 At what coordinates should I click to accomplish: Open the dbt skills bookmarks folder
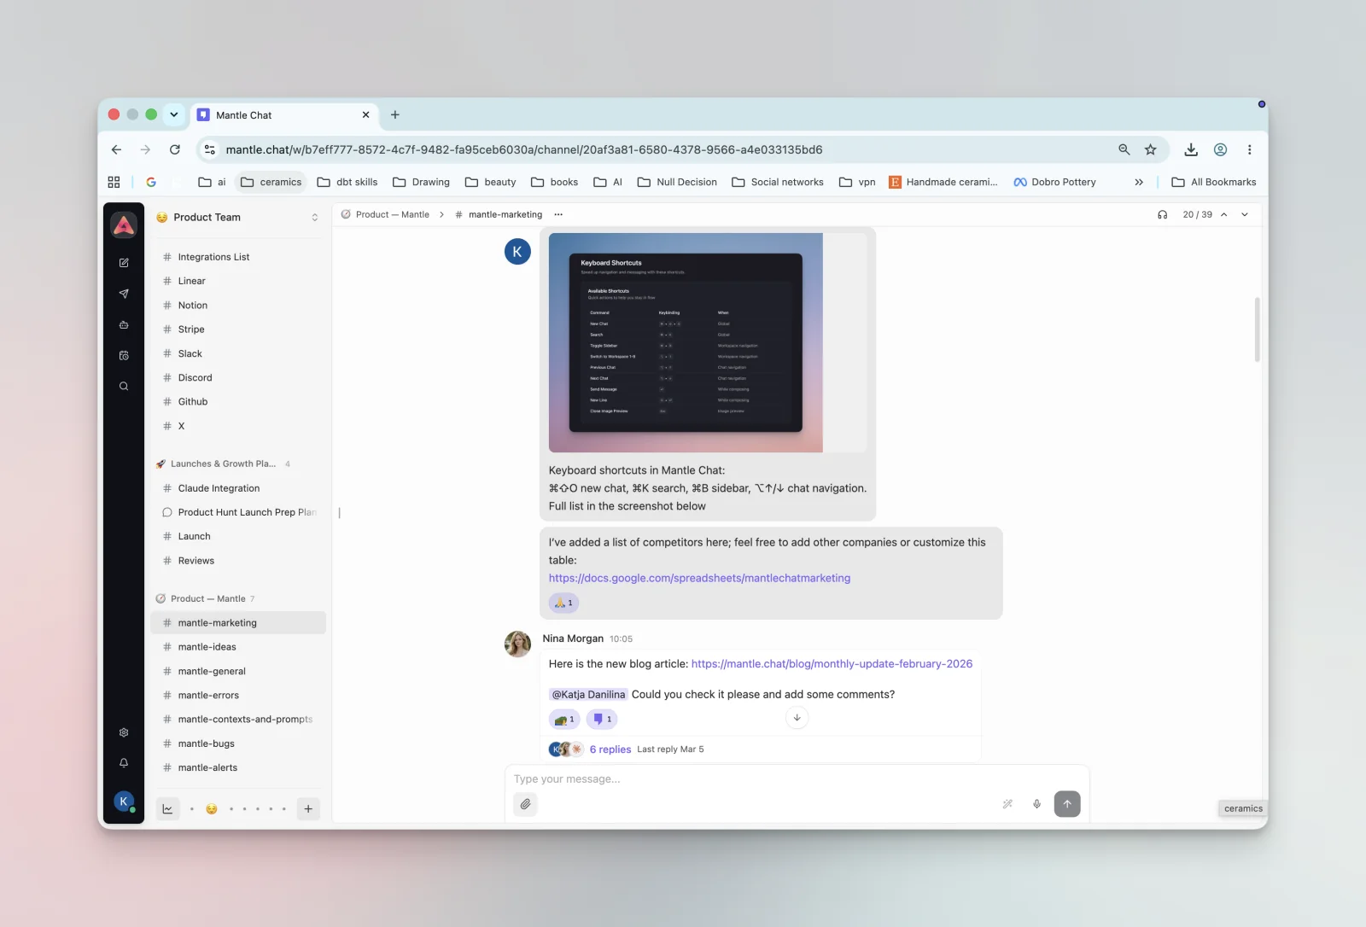point(347,182)
